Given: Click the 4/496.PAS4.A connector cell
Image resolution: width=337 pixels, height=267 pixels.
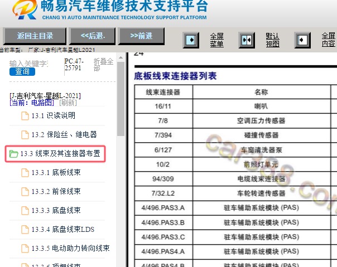Looking at the screenshot, I should (x=163, y=251).
